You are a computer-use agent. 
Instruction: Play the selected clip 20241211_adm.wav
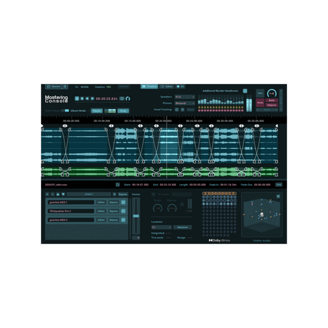[x=118, y=185]
